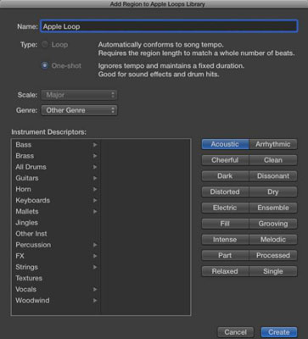The height and width of the screenshot is (339, 308).
Task: Open the Scale dropdown showing Major
Action: (x=79, y=95)
